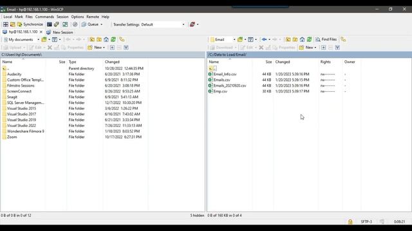The width and height of the screenshot is (412, 231).
Task: Open the Session menu
Action: click(62, 17)
